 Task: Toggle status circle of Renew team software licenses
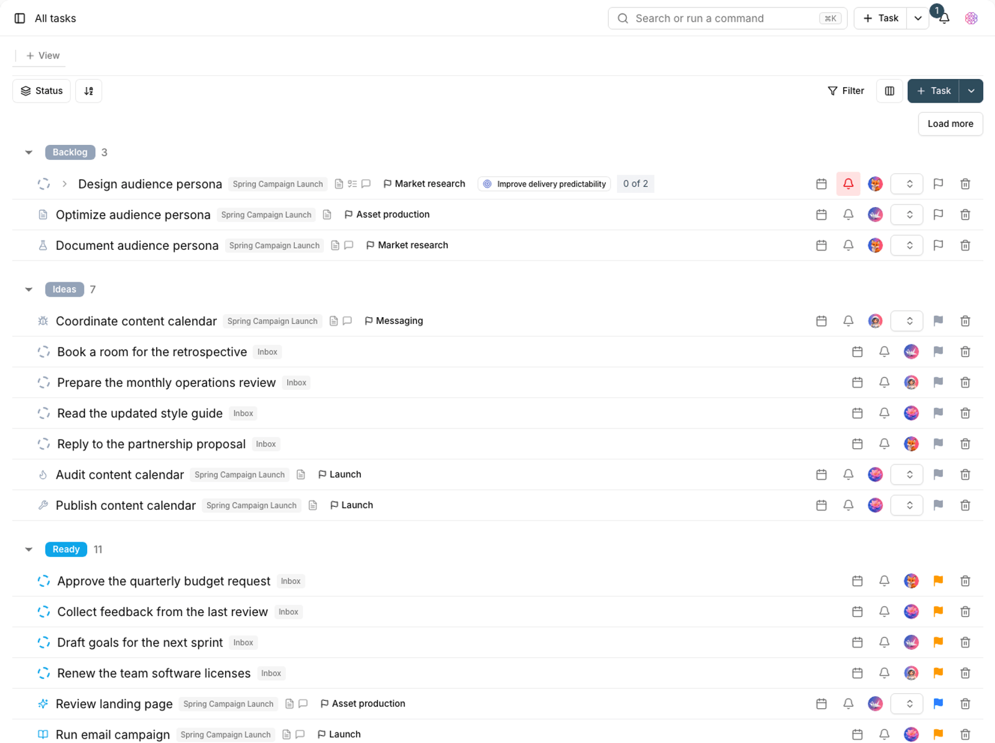coord(44,673)
